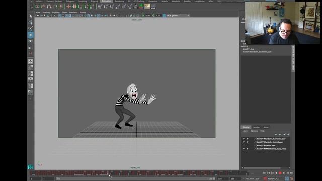The height and width of the screenshot is (181, 322).
Task: Open viewport Panels menu
Action: click(x=83, y=12)
